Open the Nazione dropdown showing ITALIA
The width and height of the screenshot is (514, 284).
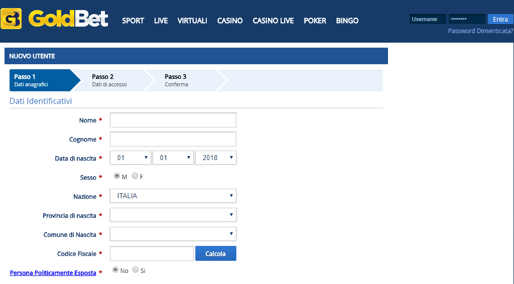click(x=173, y=196)
